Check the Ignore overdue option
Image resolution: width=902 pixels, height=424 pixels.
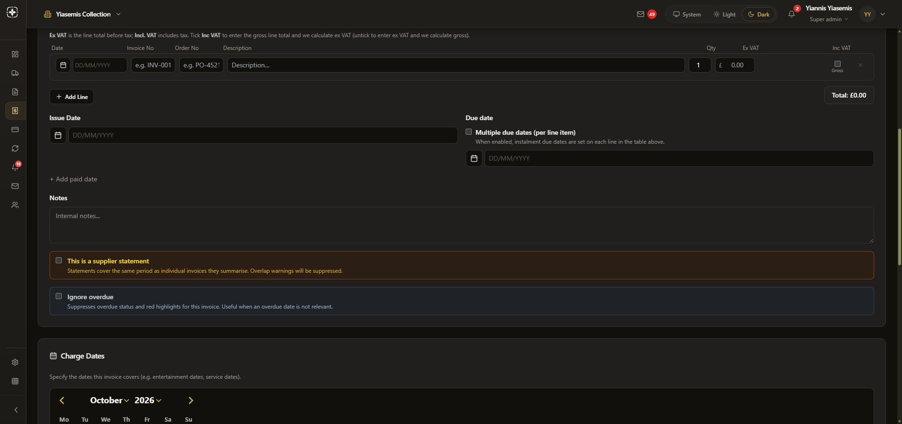59,296
